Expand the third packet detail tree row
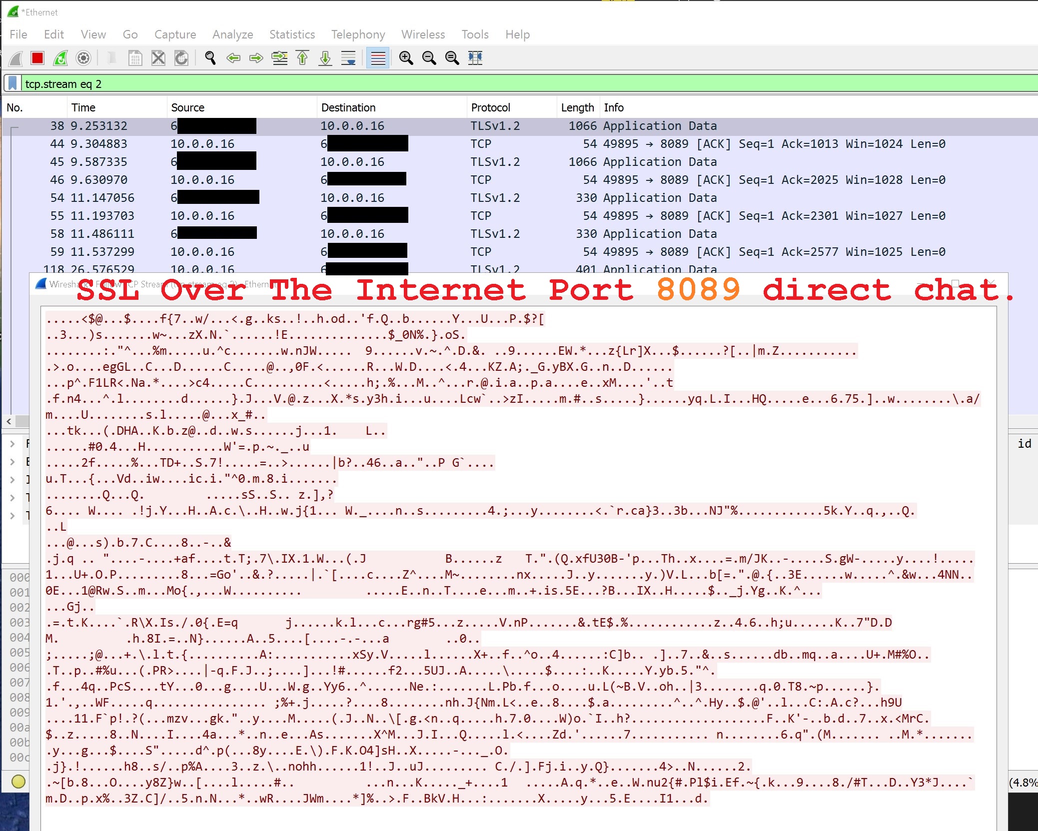This screenshot has height=831, width=1038. tap(12, 480)
